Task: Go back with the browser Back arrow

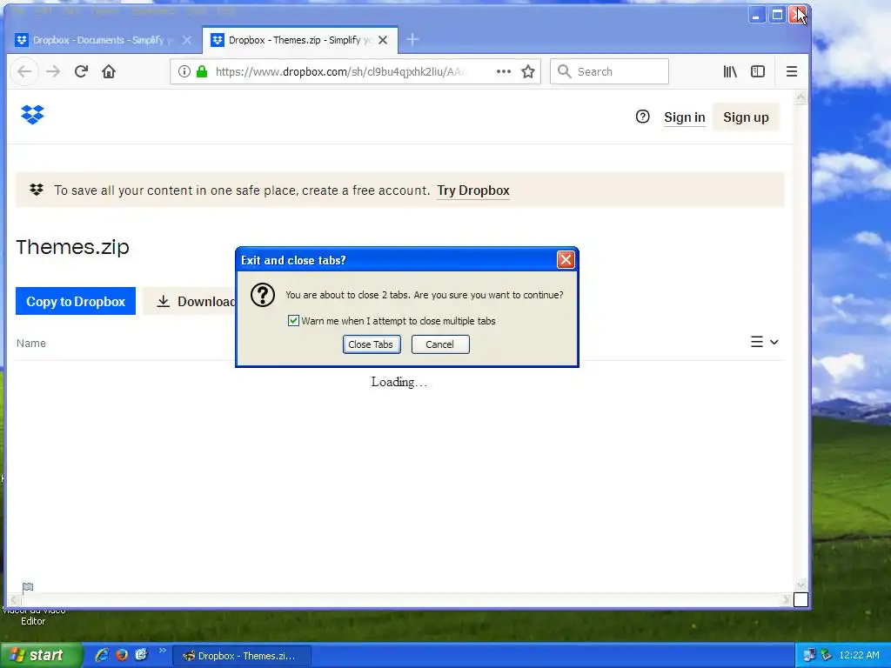Action: pos(24,71)
